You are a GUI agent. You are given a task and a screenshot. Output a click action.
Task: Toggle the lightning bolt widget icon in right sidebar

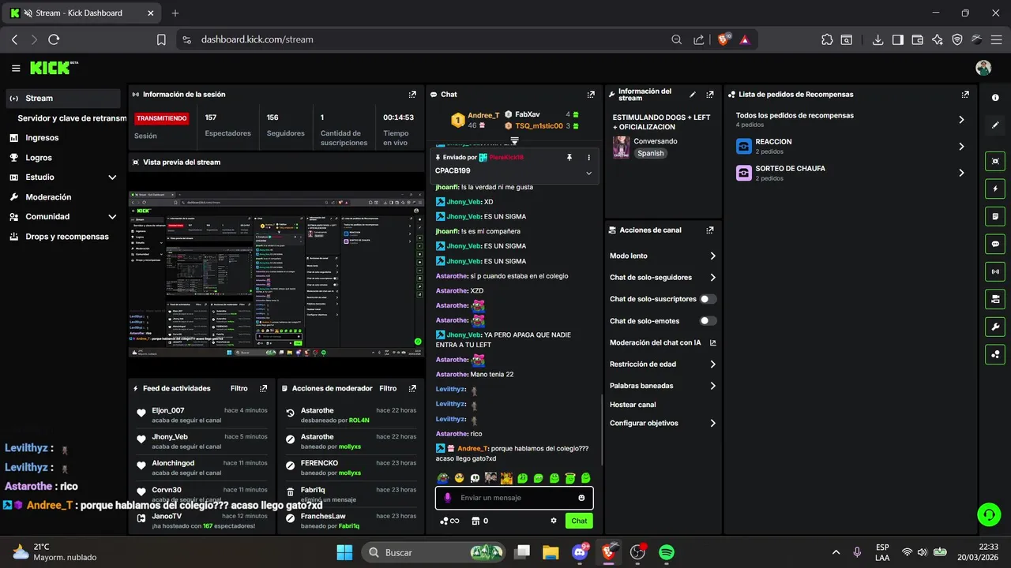tap(995, 189)
